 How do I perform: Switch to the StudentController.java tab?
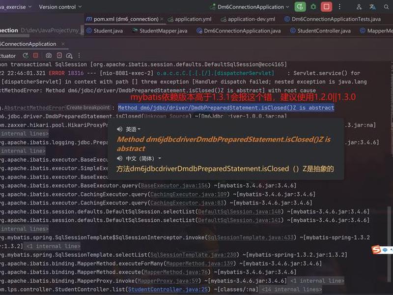click(x=321, y=30)
